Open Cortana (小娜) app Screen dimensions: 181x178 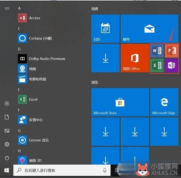click(35, 38)
